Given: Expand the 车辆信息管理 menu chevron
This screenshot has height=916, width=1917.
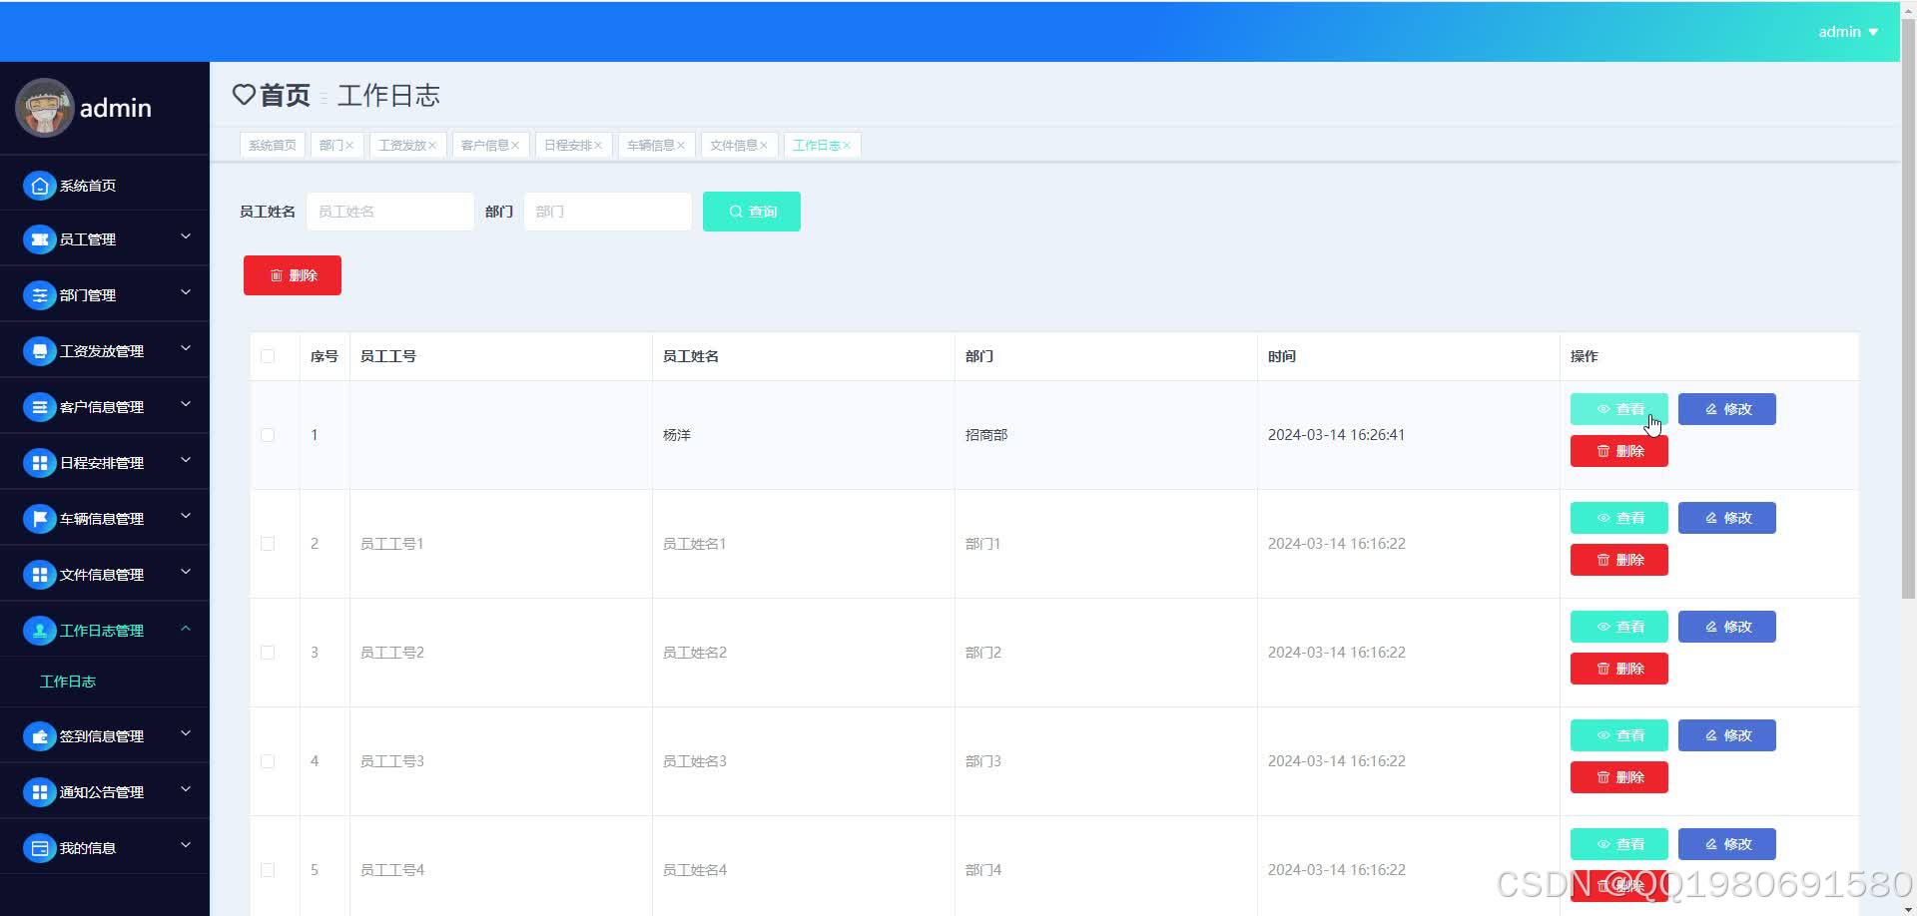Looking at the screenshot, I should 186,516.
